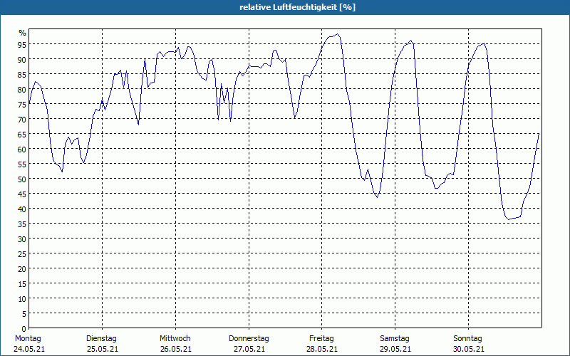This screenshot has width=570, height=356.
Task: Click the y-axis value 80
Action: pos(22,90)
